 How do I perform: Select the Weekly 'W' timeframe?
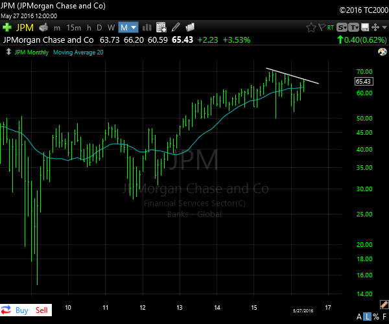coord(111,28)
